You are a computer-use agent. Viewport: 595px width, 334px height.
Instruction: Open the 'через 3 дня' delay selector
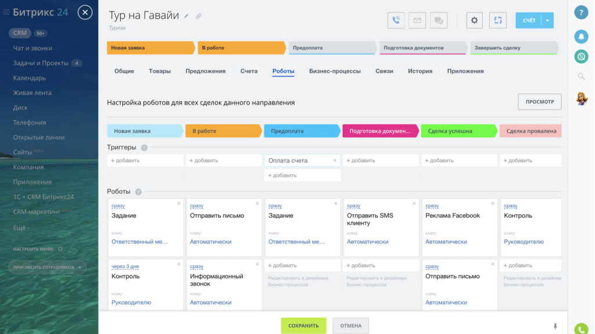125,267
